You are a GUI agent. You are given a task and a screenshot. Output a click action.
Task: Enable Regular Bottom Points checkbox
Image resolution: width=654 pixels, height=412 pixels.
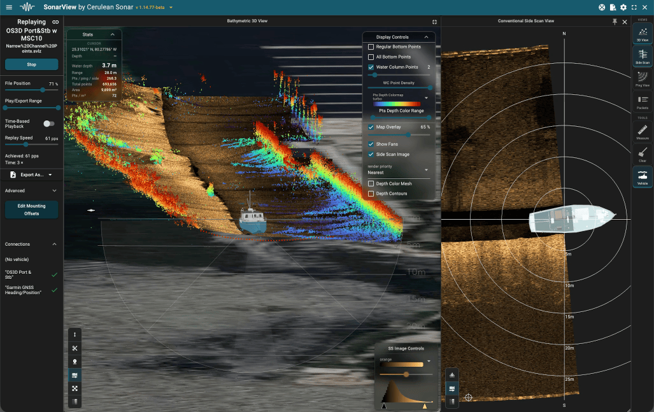point(371,46)
